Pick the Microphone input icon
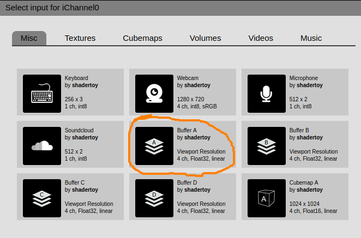 pyautogui.click(x=267, y=94)
